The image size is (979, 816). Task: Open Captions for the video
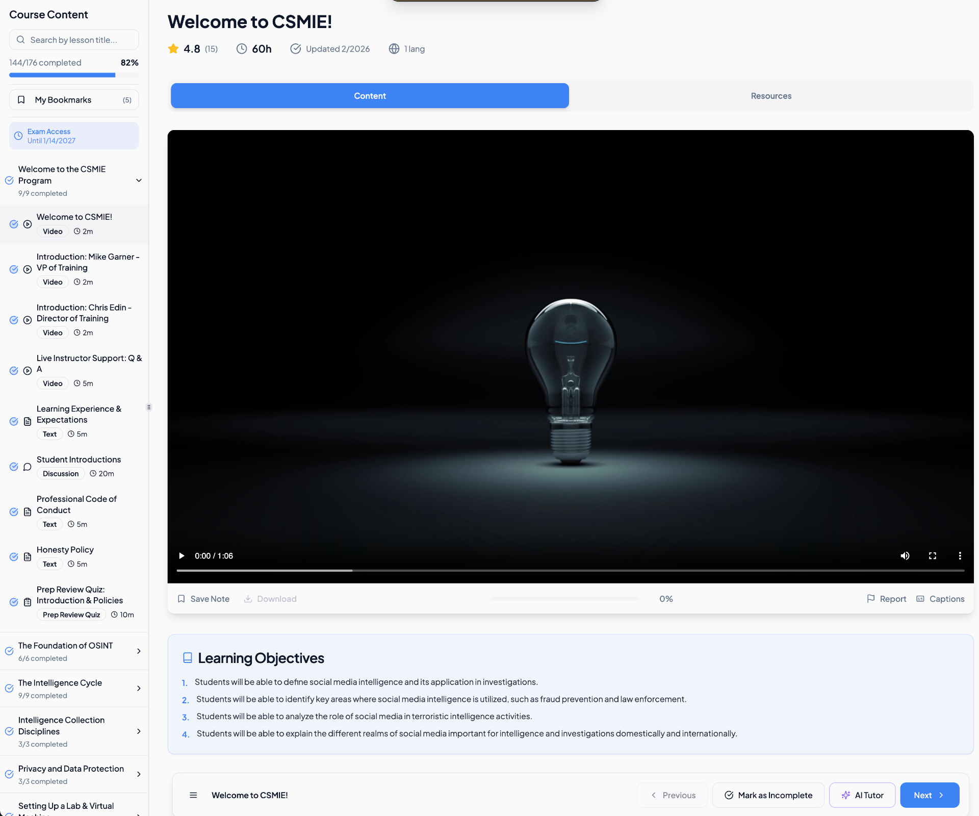tap(941, 599)
